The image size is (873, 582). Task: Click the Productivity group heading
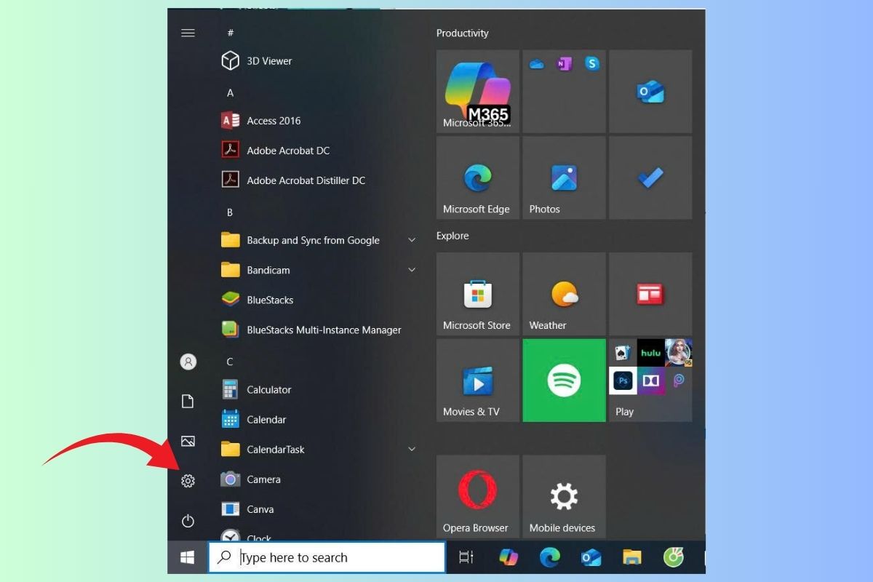[462, 33]
